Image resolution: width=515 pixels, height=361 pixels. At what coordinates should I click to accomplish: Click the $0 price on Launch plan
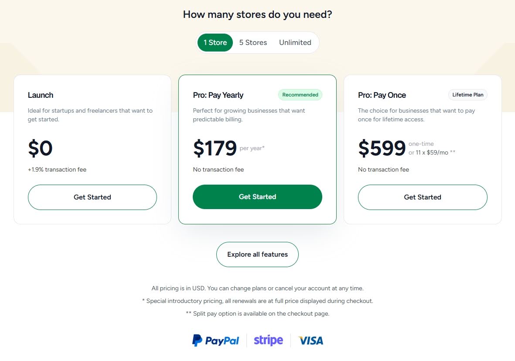coord(40,148)
